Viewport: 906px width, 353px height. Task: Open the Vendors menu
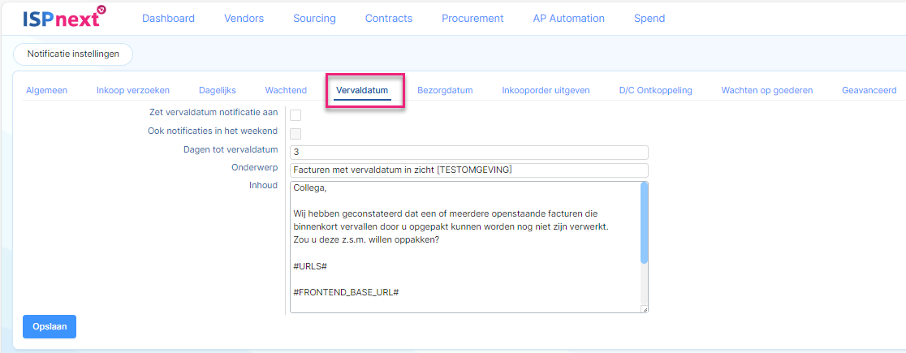point(244,19)
